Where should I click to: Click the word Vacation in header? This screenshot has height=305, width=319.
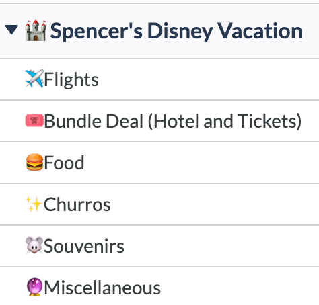pos(260,31)
